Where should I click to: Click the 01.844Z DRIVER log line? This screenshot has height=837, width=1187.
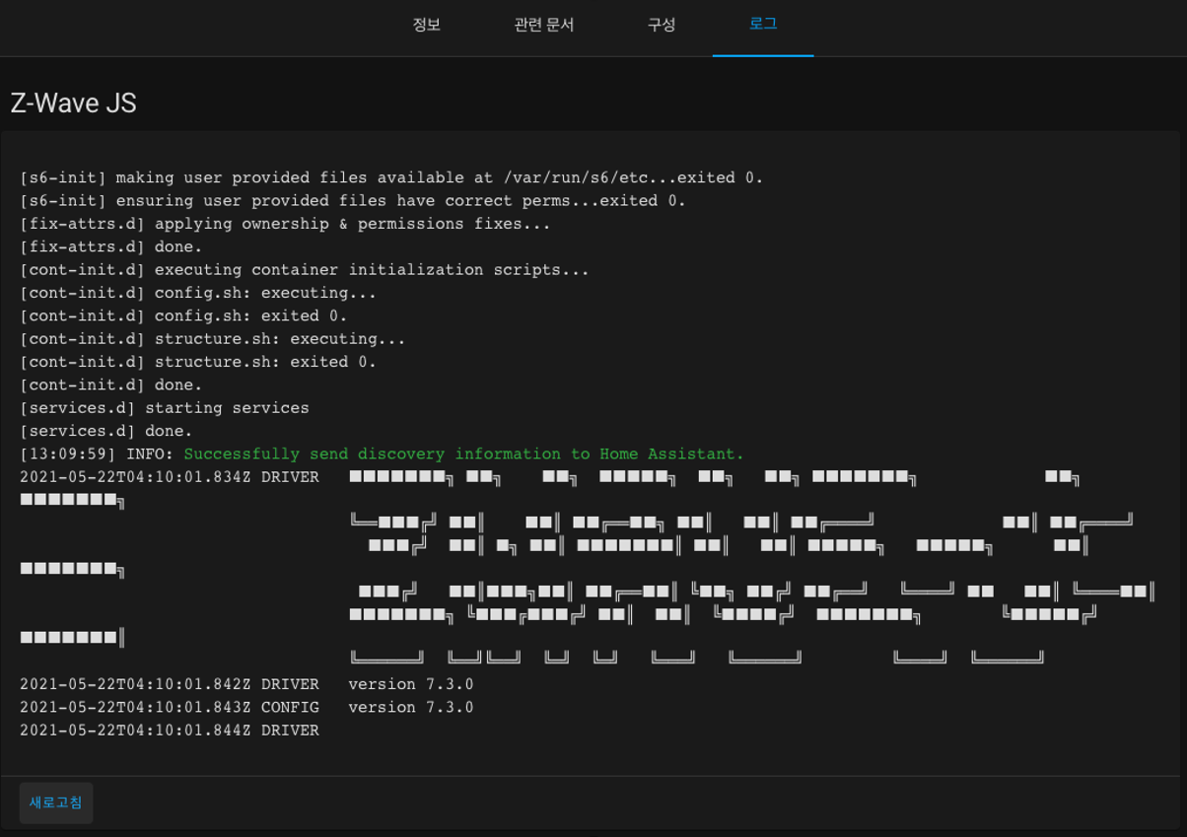click(170, 731)
